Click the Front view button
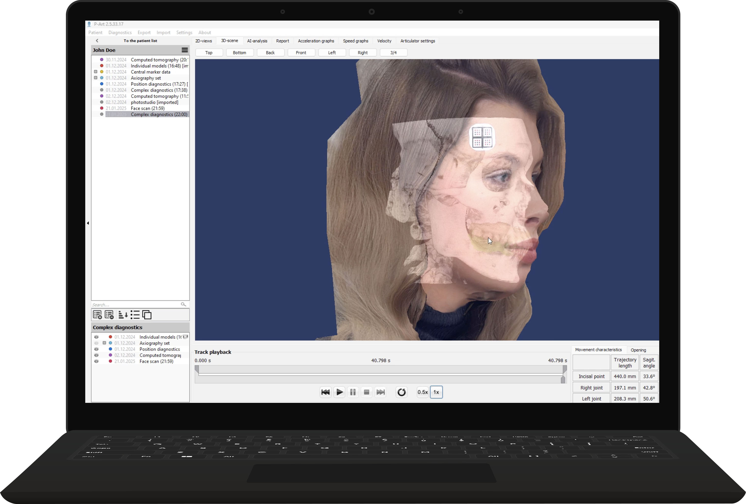 point(301,53)
